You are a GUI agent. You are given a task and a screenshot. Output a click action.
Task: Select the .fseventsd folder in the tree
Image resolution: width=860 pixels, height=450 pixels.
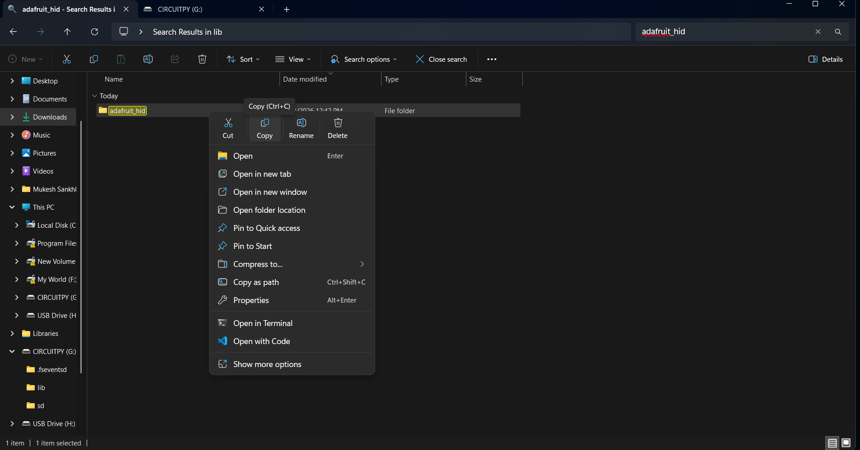pos(52,369)
